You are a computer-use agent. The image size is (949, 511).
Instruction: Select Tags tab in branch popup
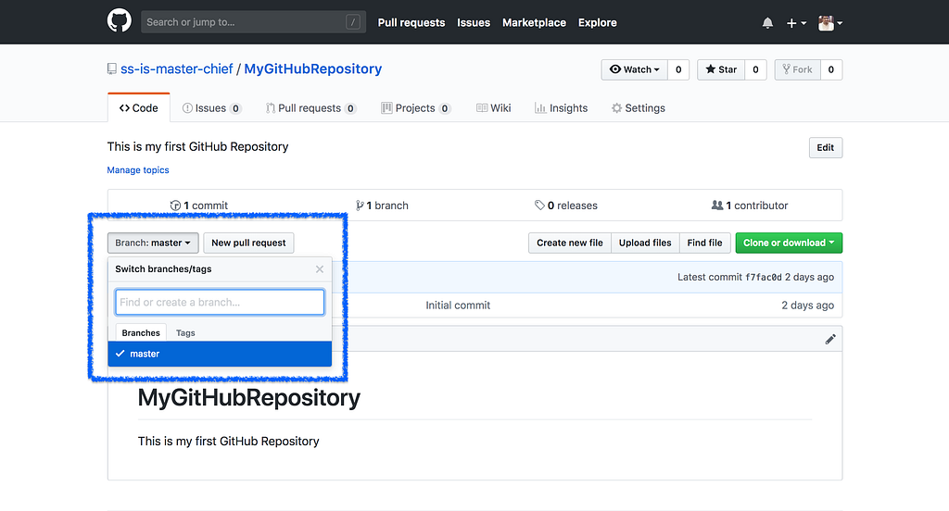185,332
